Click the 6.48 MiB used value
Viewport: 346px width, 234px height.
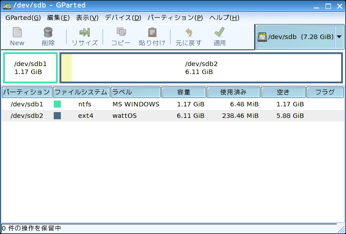[244, 104]
